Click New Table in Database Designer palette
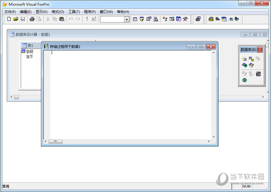 (244, 59)
